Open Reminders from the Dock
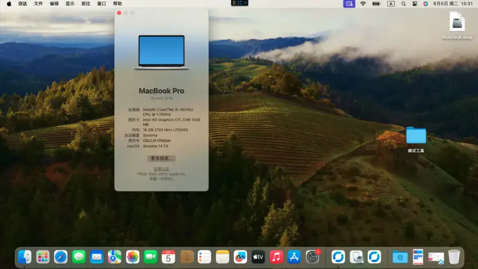478x269 pixels. click(204, 257)
